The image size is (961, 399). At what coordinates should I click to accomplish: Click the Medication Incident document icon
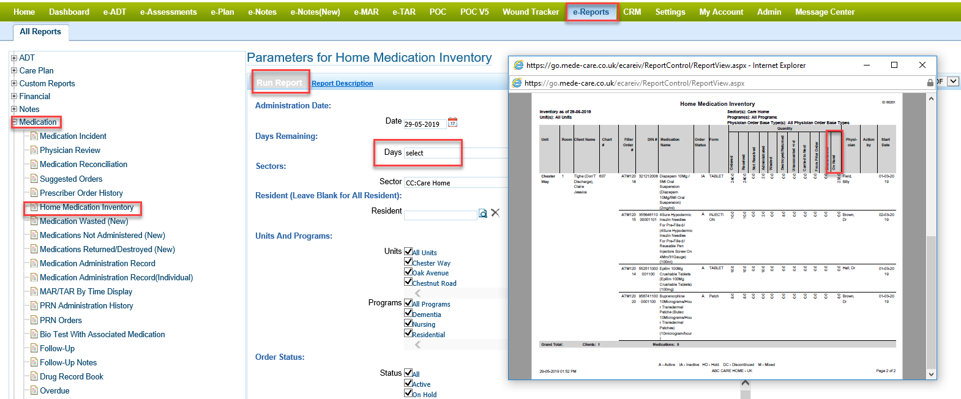tap(34, 136)
